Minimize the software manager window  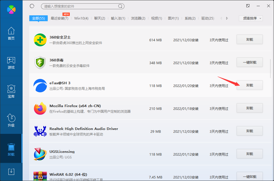258,6
